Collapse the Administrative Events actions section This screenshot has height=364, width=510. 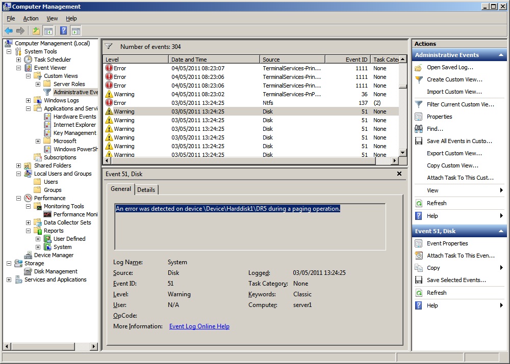pos(501,55)
